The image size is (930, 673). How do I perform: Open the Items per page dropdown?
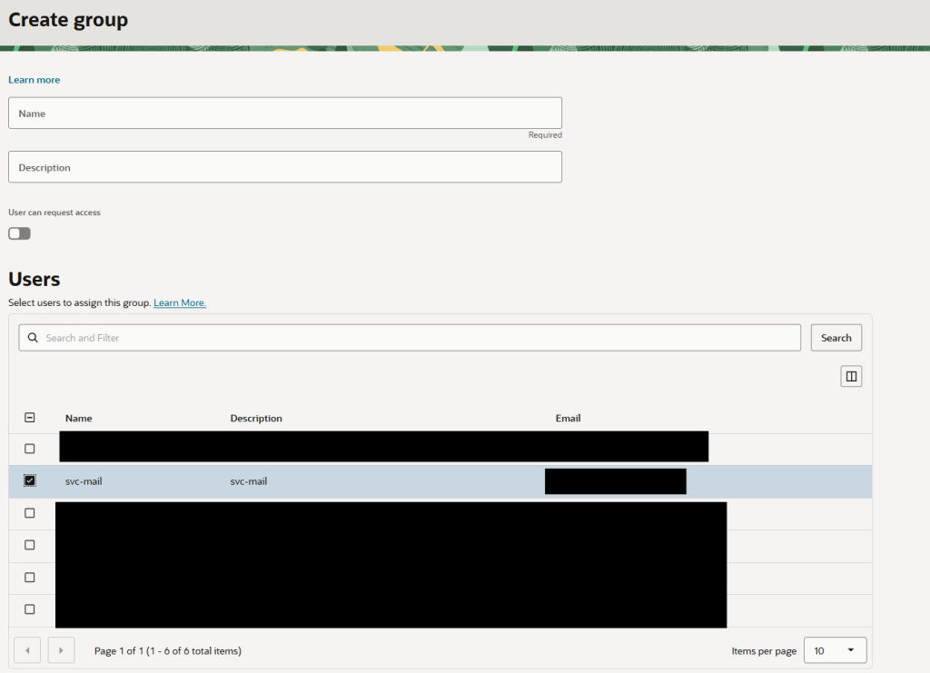(x=836, y=650)
